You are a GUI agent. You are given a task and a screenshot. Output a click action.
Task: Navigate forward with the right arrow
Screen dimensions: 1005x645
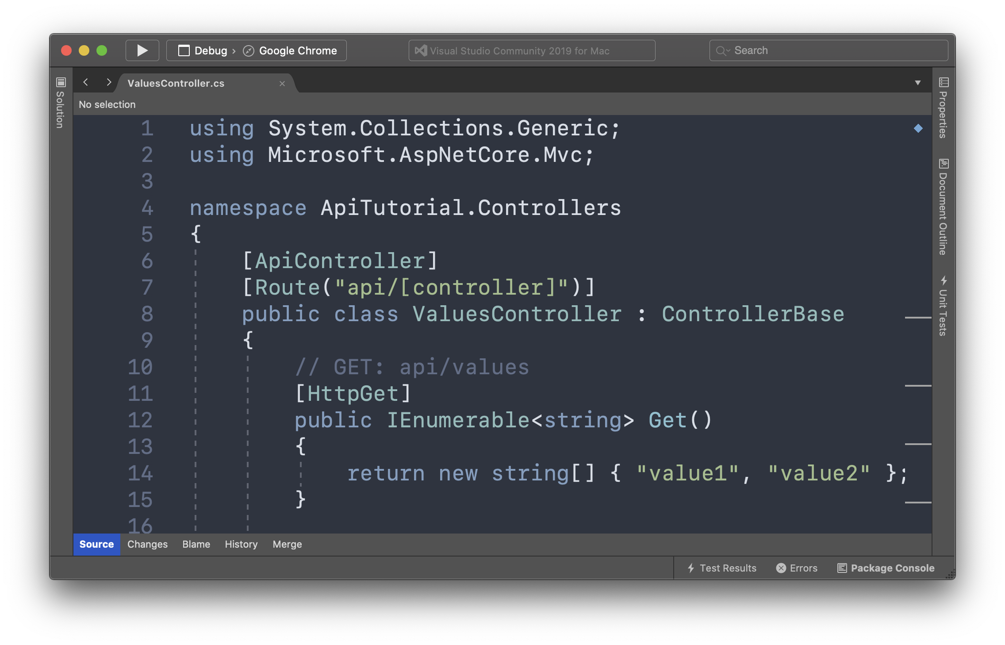tap(109, 82)
